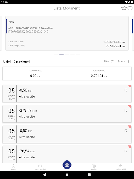Tap Android recent apps square button
Screen dimensions: 134x179
[x=89, y=175]
